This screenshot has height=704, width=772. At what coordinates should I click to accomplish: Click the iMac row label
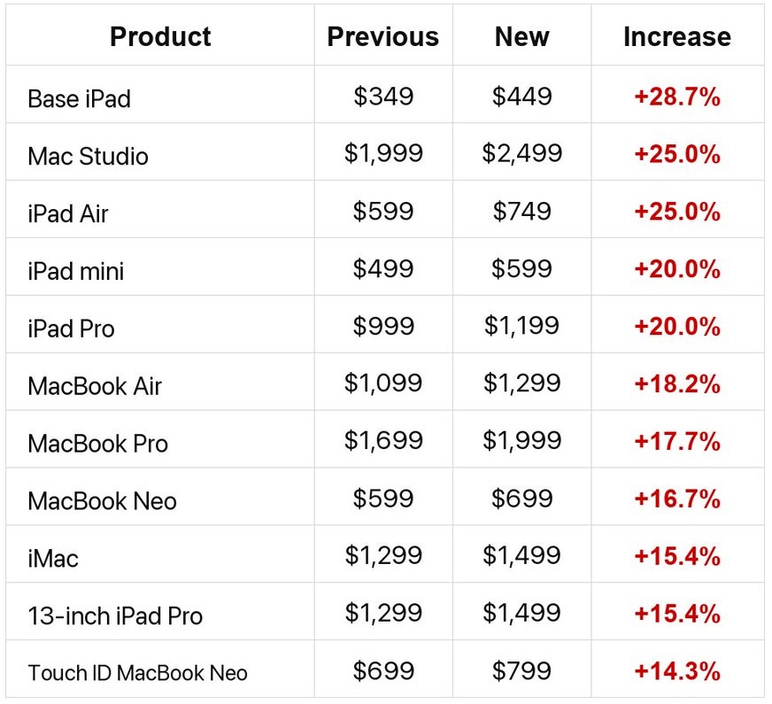point(53,559)
